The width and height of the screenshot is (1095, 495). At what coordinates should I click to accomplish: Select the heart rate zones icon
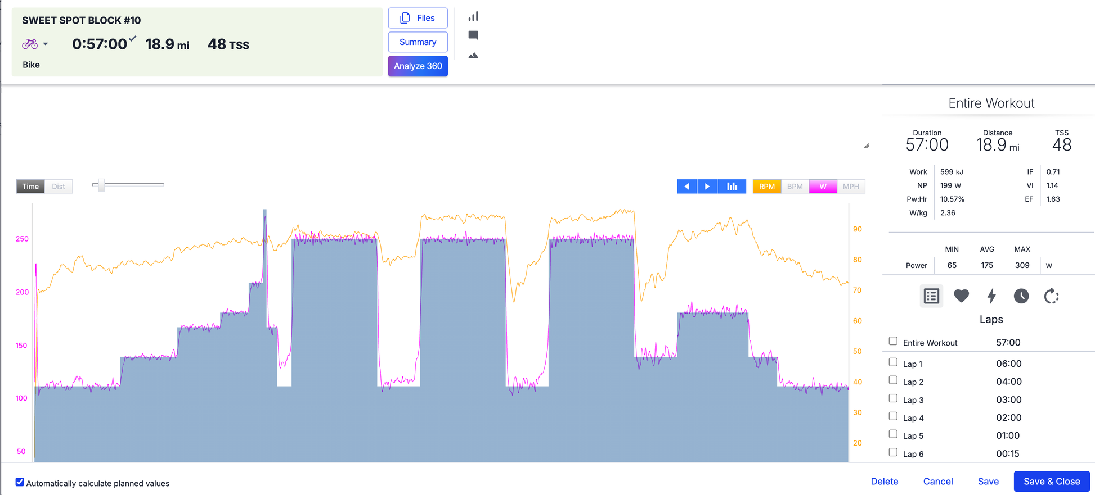[x=961, y=296]
